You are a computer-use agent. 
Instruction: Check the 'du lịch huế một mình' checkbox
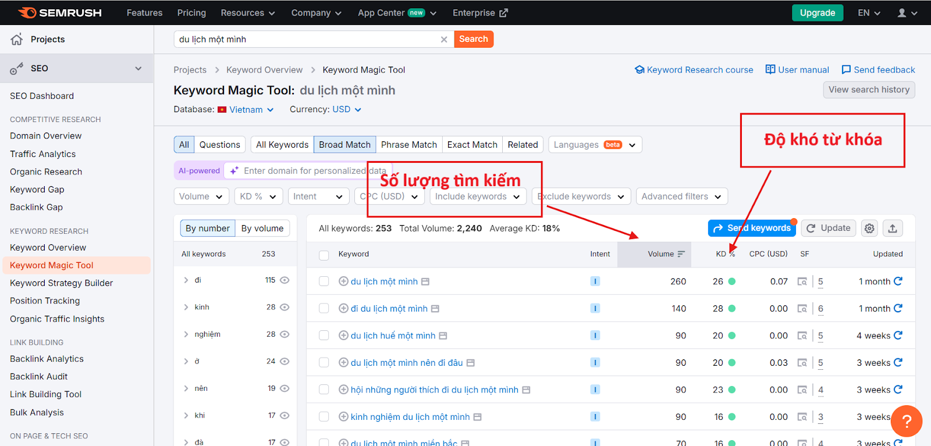click(x=324, y=336)
